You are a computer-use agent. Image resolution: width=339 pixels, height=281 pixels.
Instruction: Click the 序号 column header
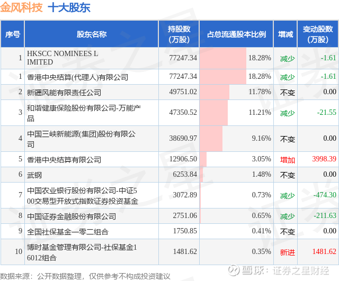(13, 34)
